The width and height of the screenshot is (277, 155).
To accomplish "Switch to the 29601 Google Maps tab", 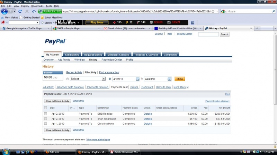I will [76, 29].
